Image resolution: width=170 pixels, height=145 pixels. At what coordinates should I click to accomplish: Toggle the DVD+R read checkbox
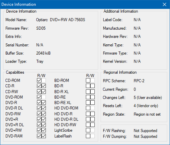(x=39, y=119)
